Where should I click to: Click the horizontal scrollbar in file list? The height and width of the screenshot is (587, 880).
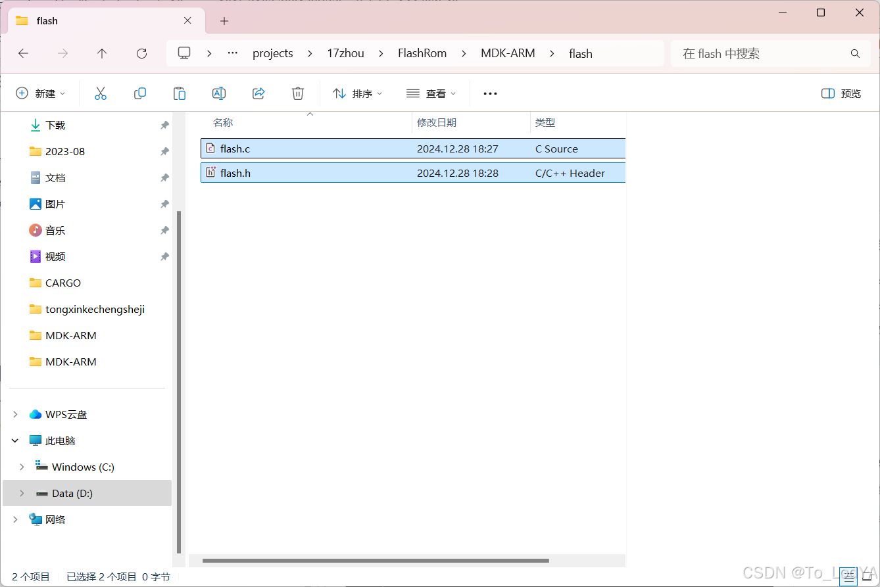coord(376,561)
